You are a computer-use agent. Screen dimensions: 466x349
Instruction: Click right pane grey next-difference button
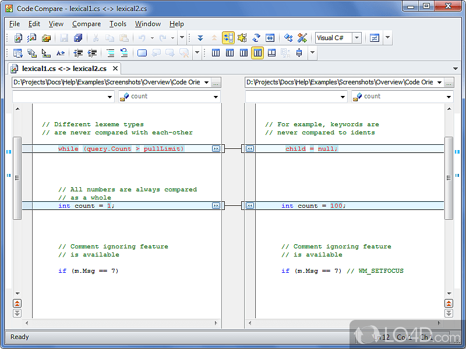click(x=449, y=313)
